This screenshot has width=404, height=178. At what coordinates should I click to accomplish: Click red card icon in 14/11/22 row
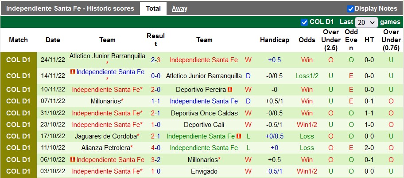coord(73,72)
